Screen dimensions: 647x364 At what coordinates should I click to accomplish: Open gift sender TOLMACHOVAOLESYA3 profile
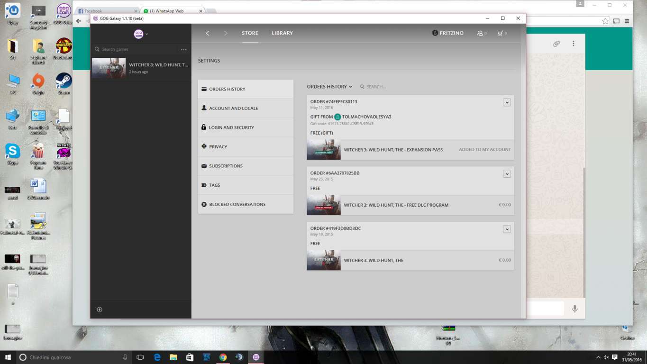pyautogui.click(x=363, y=117)
